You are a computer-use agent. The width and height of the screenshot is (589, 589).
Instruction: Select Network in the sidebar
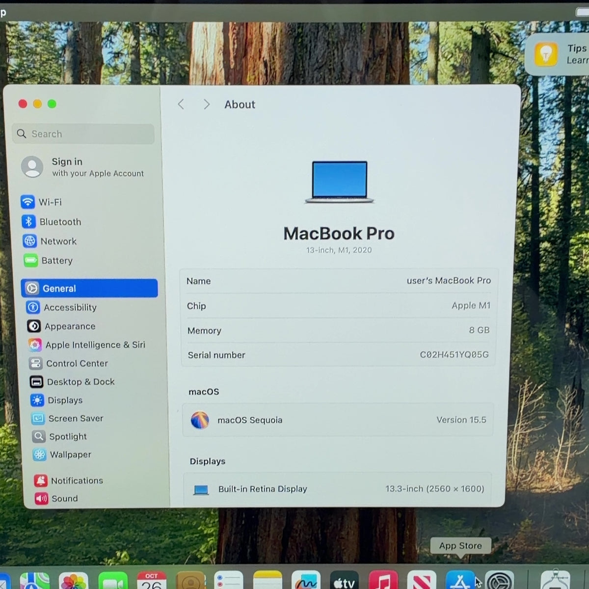(x=50, y=241)
